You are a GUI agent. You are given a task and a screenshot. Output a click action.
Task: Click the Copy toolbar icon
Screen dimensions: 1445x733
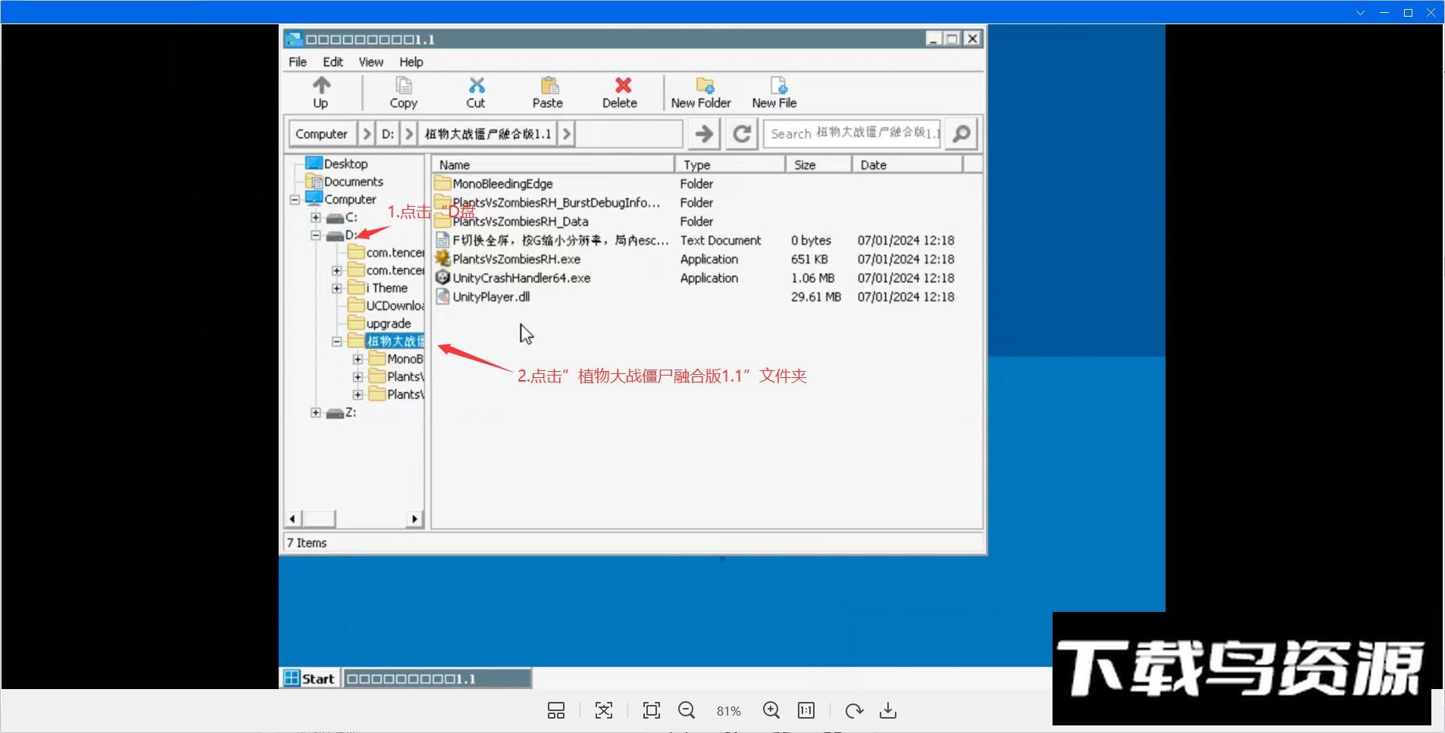pyautogui.click(x=403, y=92)
